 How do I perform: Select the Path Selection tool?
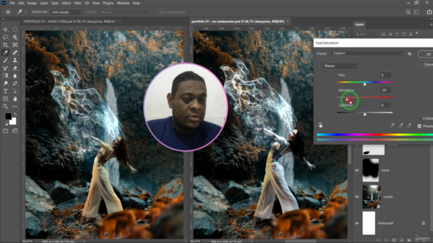(x=15, y=91)
